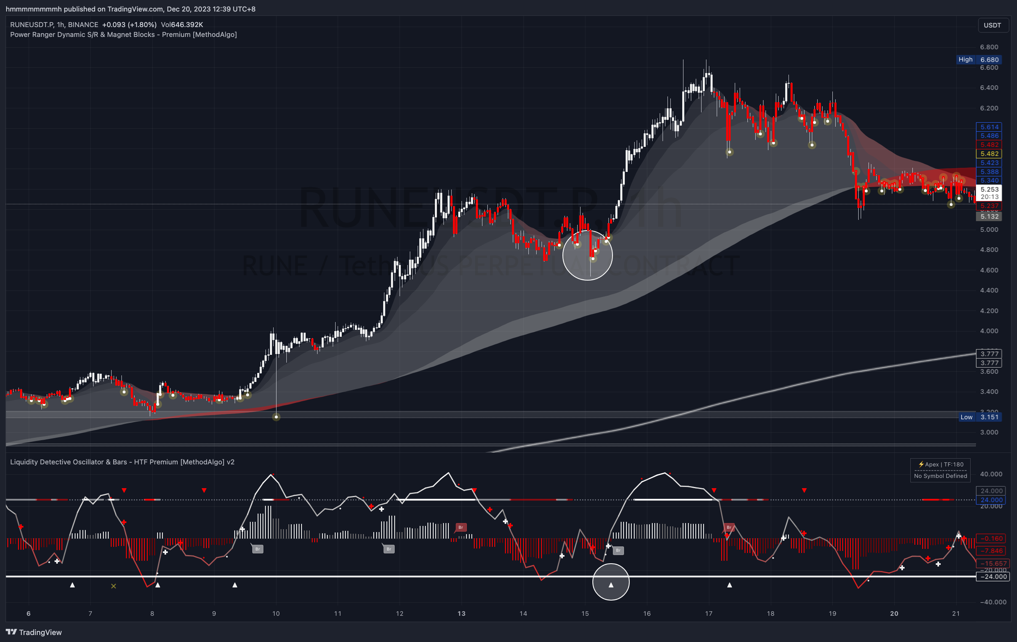Click the red Br label near date 17
Screen dimensions: 1017x642
point(729,527)
